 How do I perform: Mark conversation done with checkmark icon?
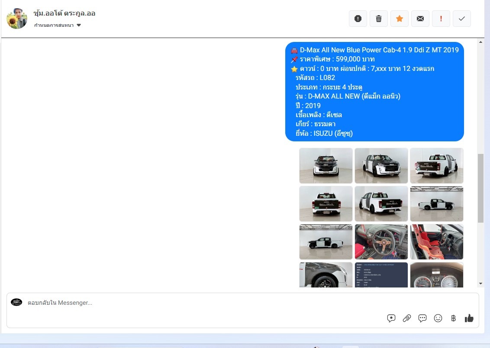click(x=461, y=19)
